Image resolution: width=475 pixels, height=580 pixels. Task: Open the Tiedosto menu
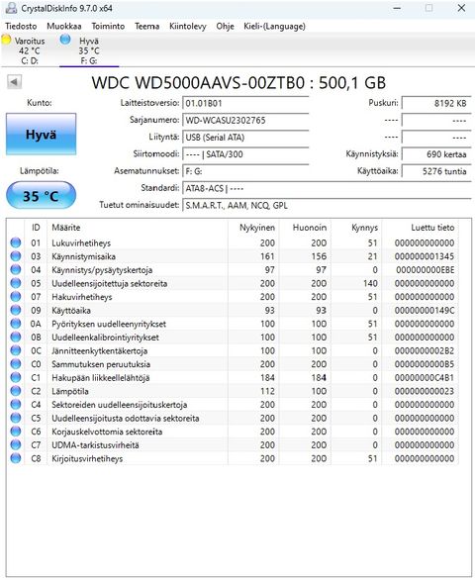pos(21,27)
